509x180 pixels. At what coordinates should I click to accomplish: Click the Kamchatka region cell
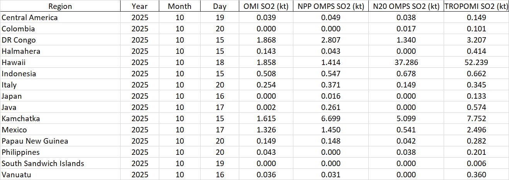click(x=21, y=118)
